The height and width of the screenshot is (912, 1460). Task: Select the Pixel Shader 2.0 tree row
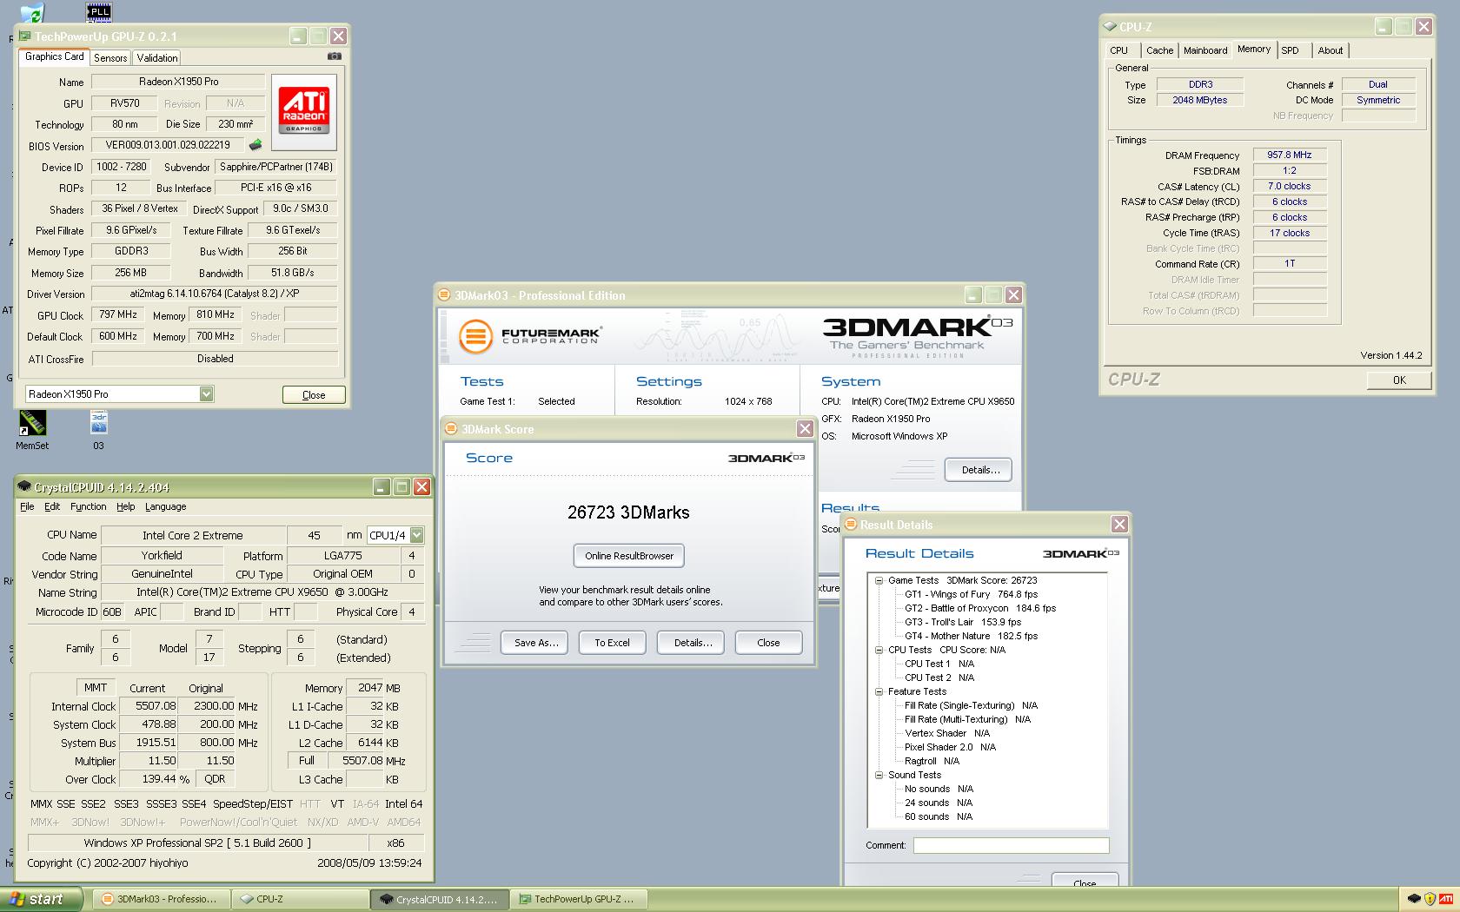(x=950, y=747)
